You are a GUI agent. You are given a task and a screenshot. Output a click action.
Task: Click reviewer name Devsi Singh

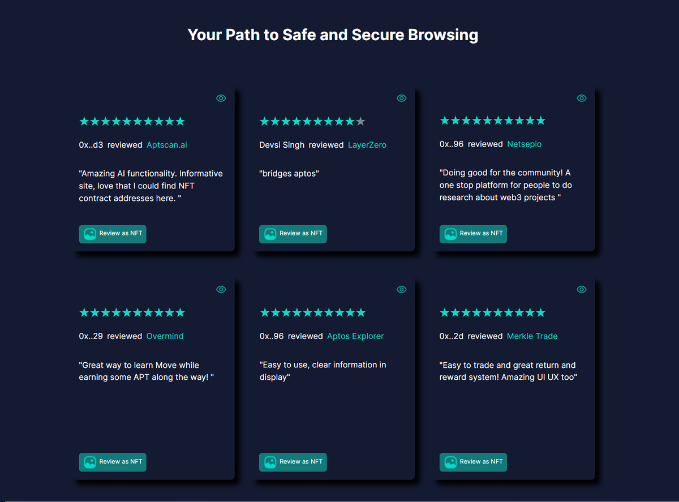click(282, 145)
